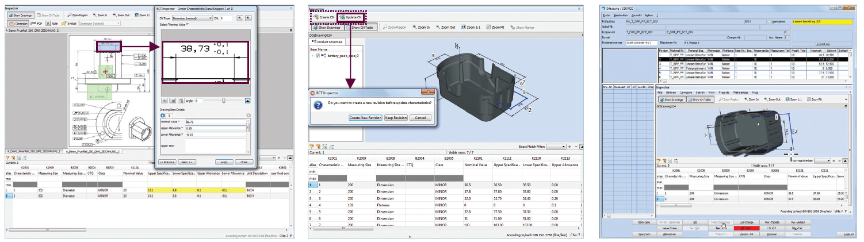Open the Bearbeiten menu in the Erfassung window

click(x=621, y=14)
